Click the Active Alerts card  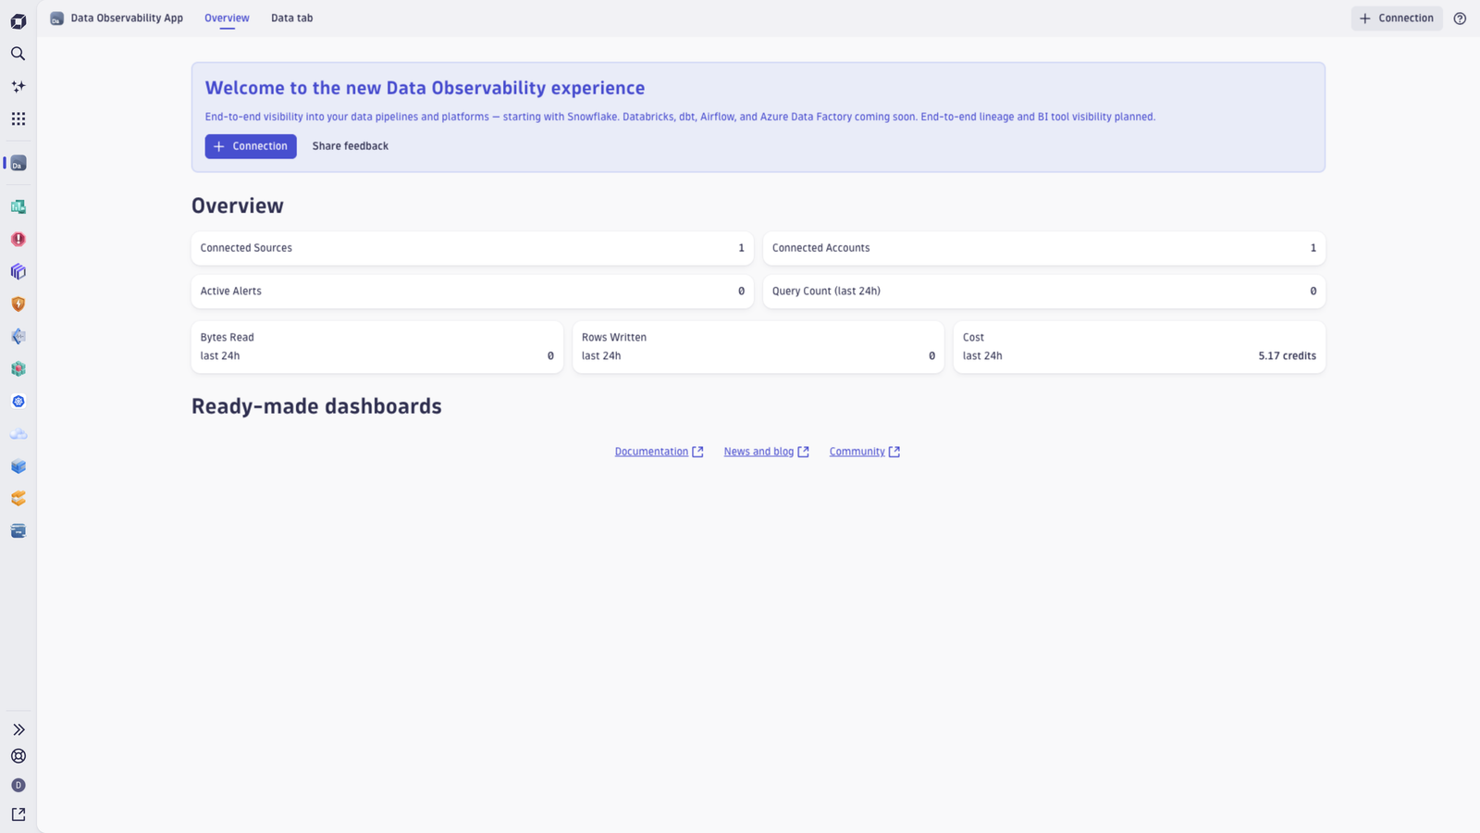[472, 292]
